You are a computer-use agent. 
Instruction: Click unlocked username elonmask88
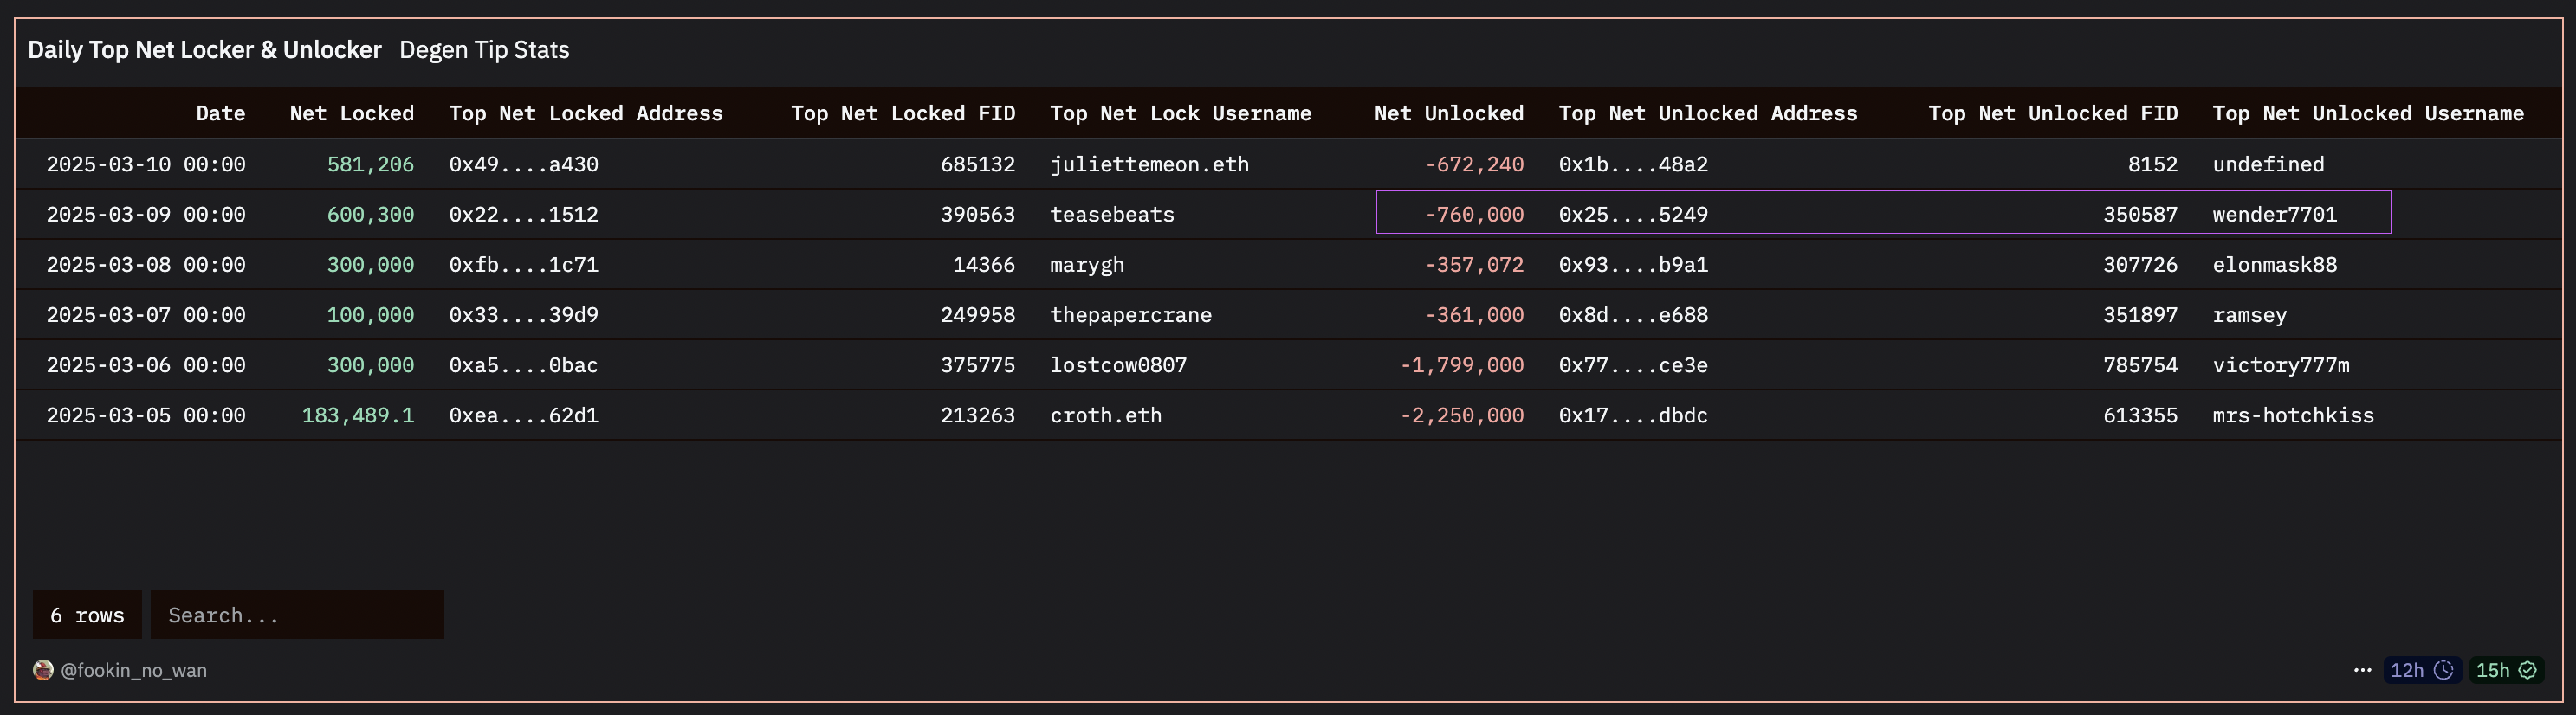(2274, 264)
